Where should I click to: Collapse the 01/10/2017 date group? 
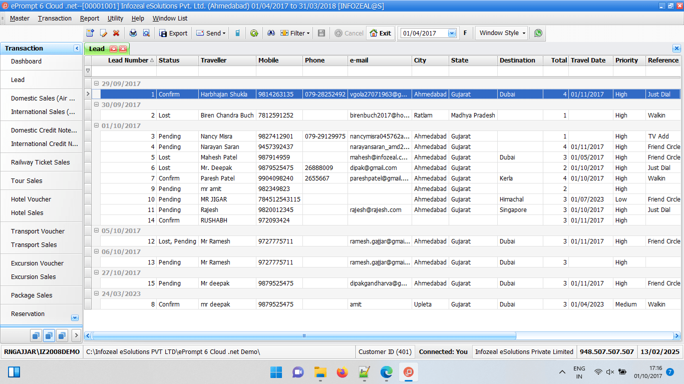click(x=96, y=125)
